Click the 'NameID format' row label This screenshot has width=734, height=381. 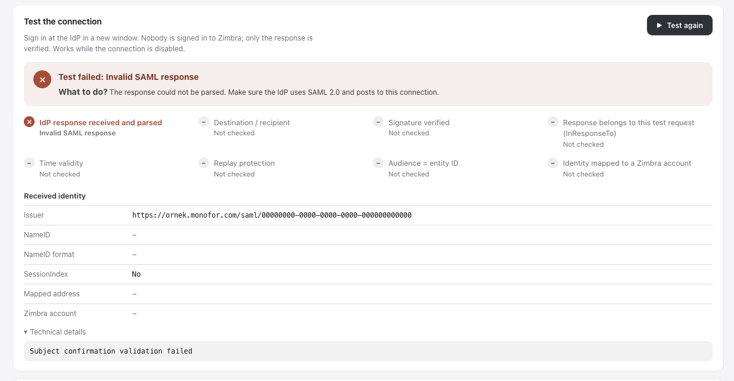pyautogui.click(x=49, y=255)
